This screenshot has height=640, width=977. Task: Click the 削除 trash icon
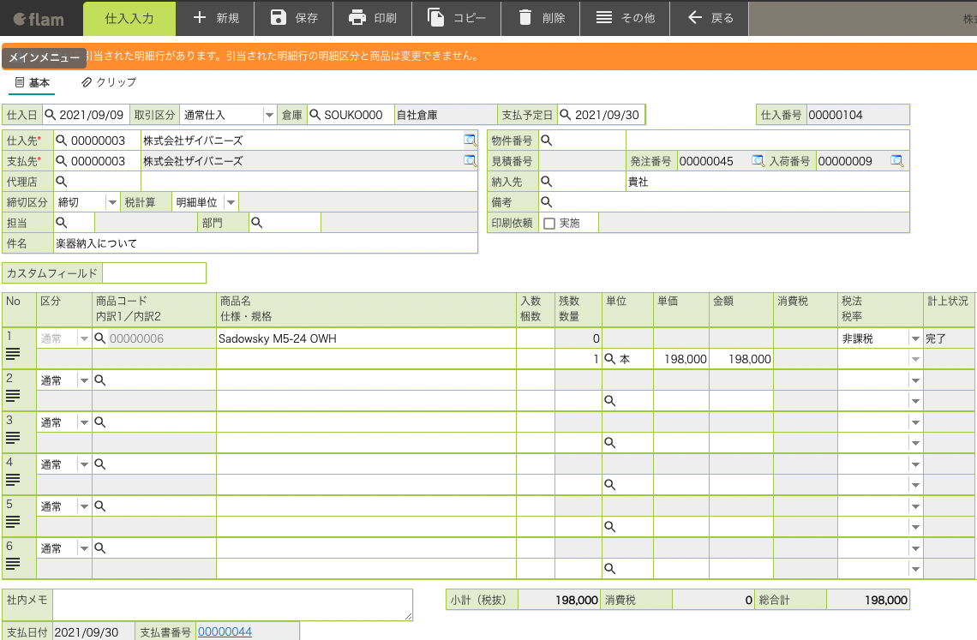pos(525,17)
